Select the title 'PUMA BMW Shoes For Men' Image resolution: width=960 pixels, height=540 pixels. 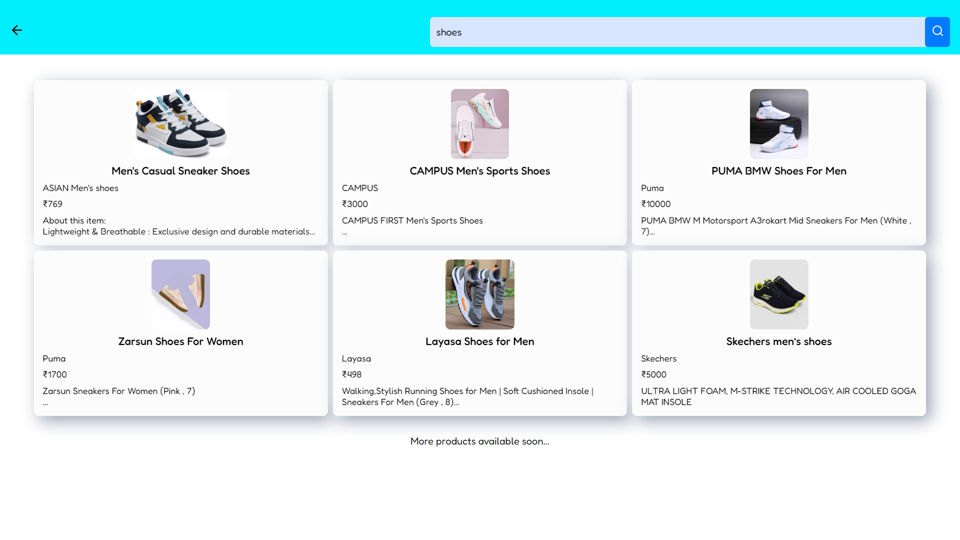[x=779, y=171]
